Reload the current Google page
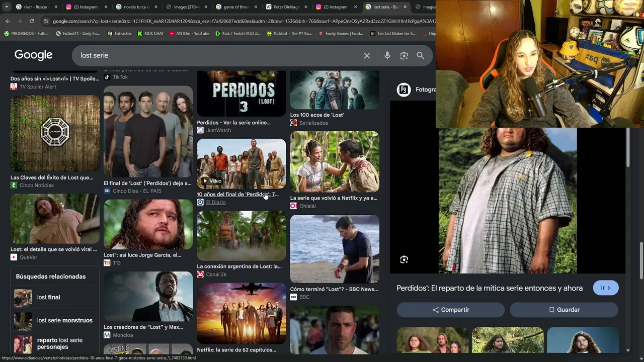Image resolution: width=644 pixels, height=362 pixels. 32,21
